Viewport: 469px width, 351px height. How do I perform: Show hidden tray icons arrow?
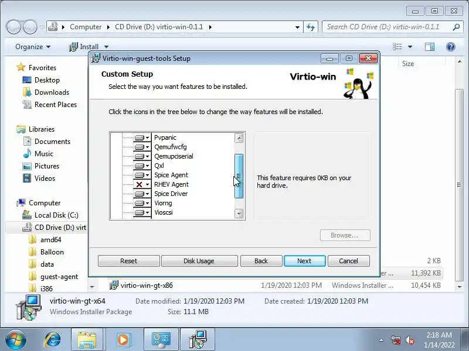[382, 340]
